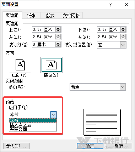Select the 横向 landscape orientation icon

52,65
